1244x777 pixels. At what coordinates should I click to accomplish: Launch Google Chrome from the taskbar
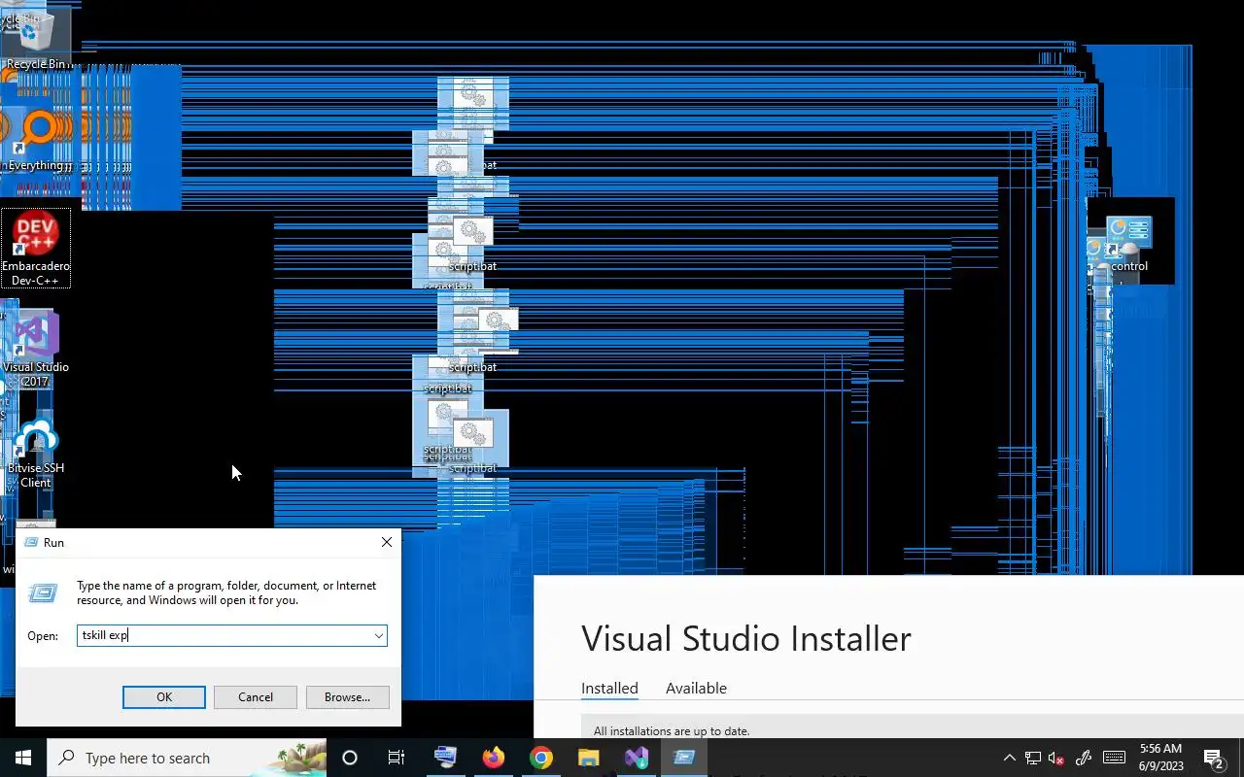541,758
